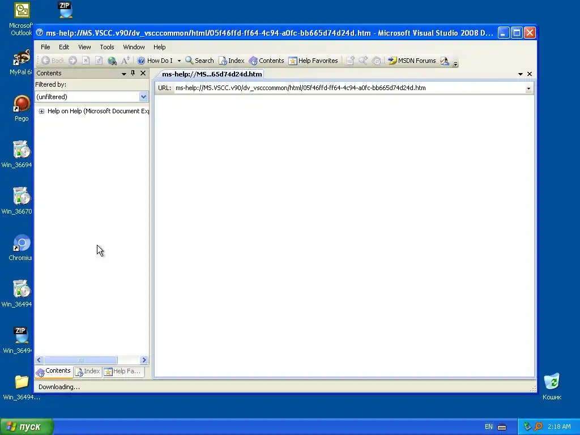Click the URL address field

tap(349, 88)
